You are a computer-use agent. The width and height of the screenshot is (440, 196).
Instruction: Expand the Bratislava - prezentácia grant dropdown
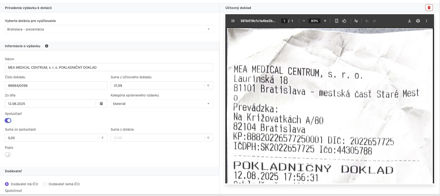tap(109, 29)
